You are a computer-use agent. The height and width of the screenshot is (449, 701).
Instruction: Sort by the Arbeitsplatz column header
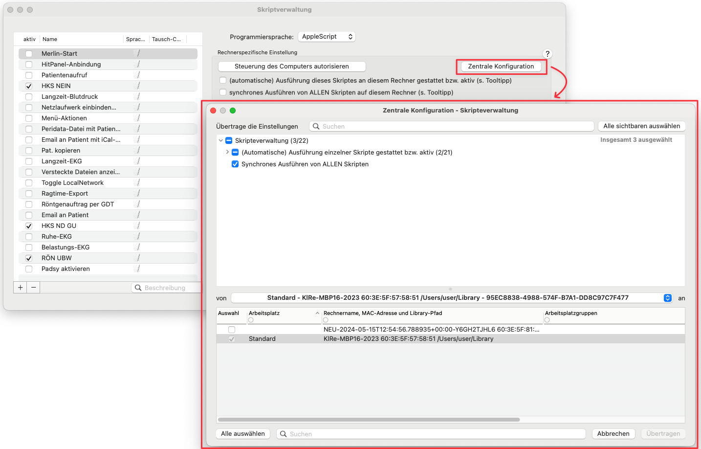point(284,313)
